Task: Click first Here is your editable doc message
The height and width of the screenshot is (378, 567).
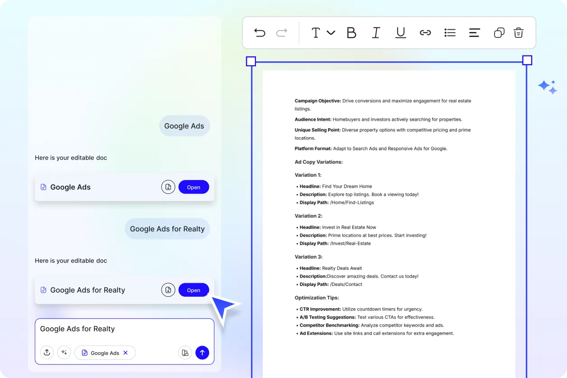Action: pos(71,158)
